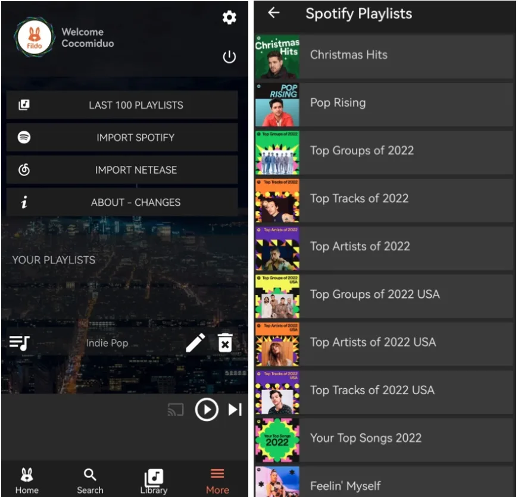The image size is (518, 497).
Task: Tap the Import Spotify button
Action: click(x=122, y=137)
